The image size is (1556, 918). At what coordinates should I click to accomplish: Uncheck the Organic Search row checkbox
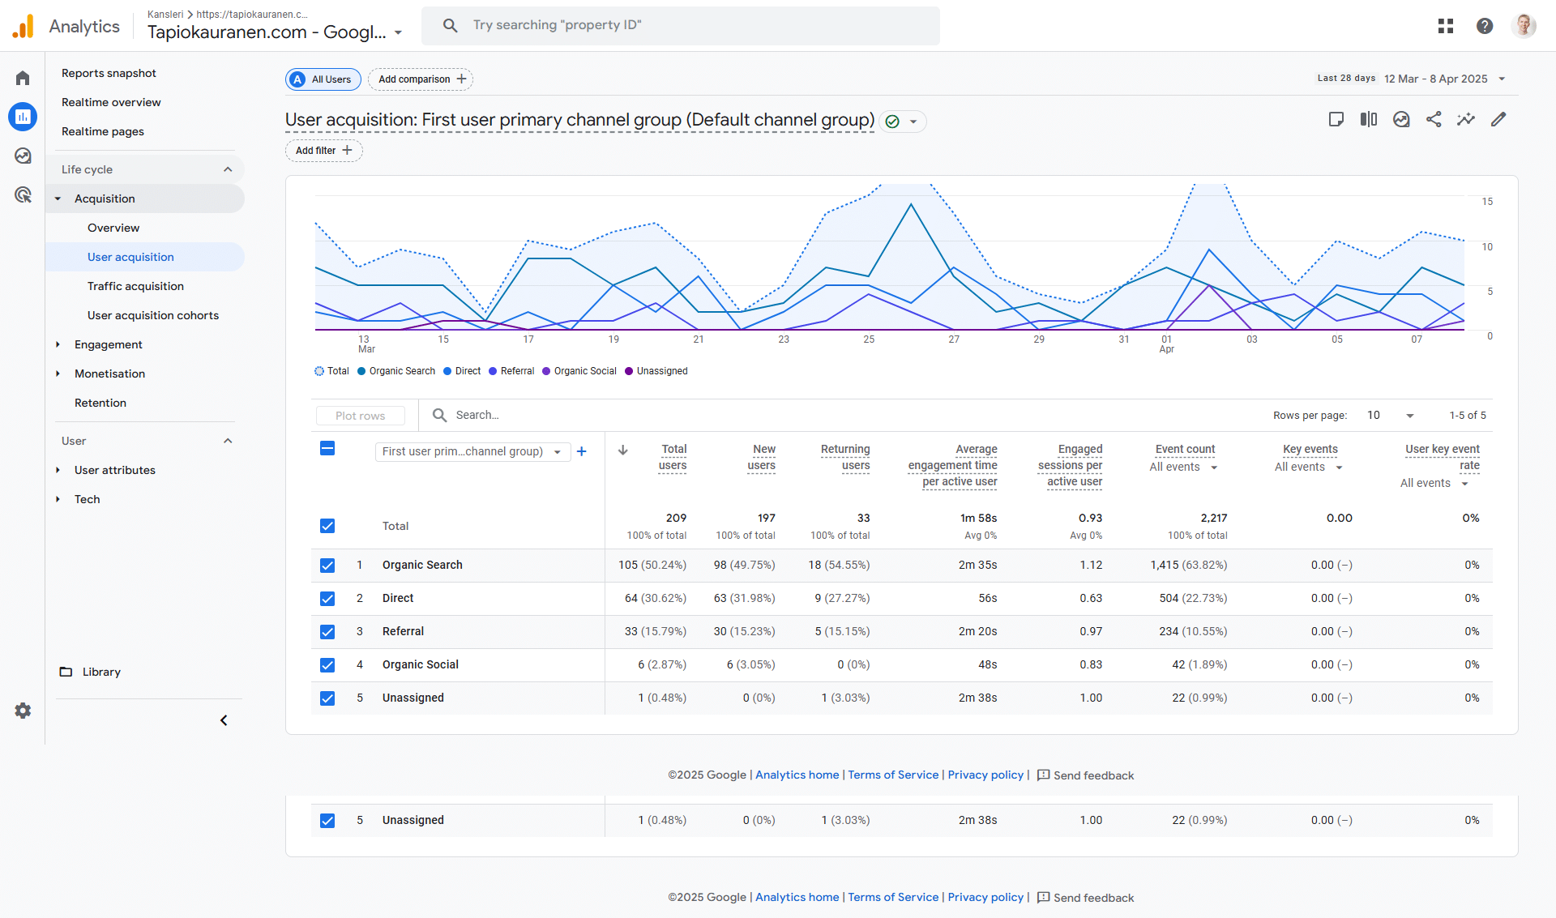pos(327,566)
